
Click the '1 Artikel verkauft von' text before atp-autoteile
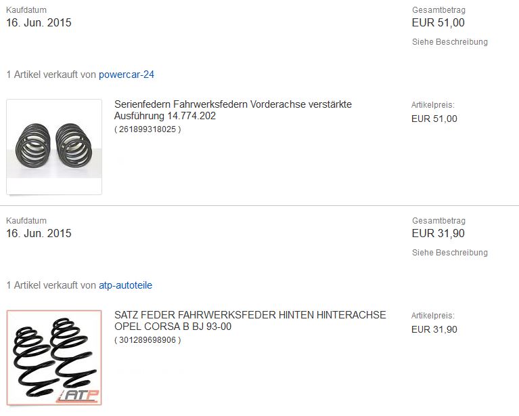click(x=51, y=285)
